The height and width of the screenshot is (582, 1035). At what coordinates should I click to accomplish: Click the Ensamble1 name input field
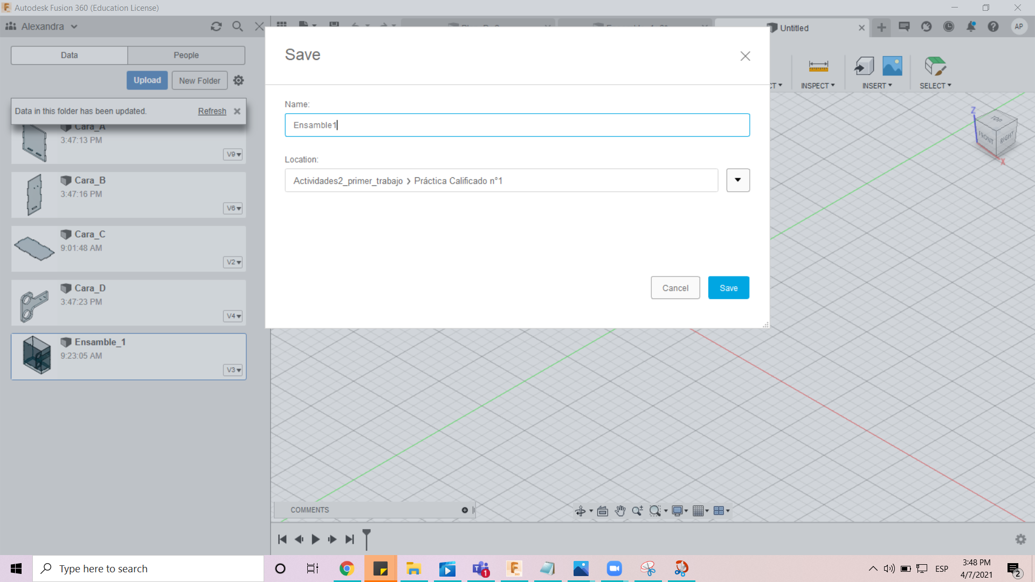coord(517,124)
